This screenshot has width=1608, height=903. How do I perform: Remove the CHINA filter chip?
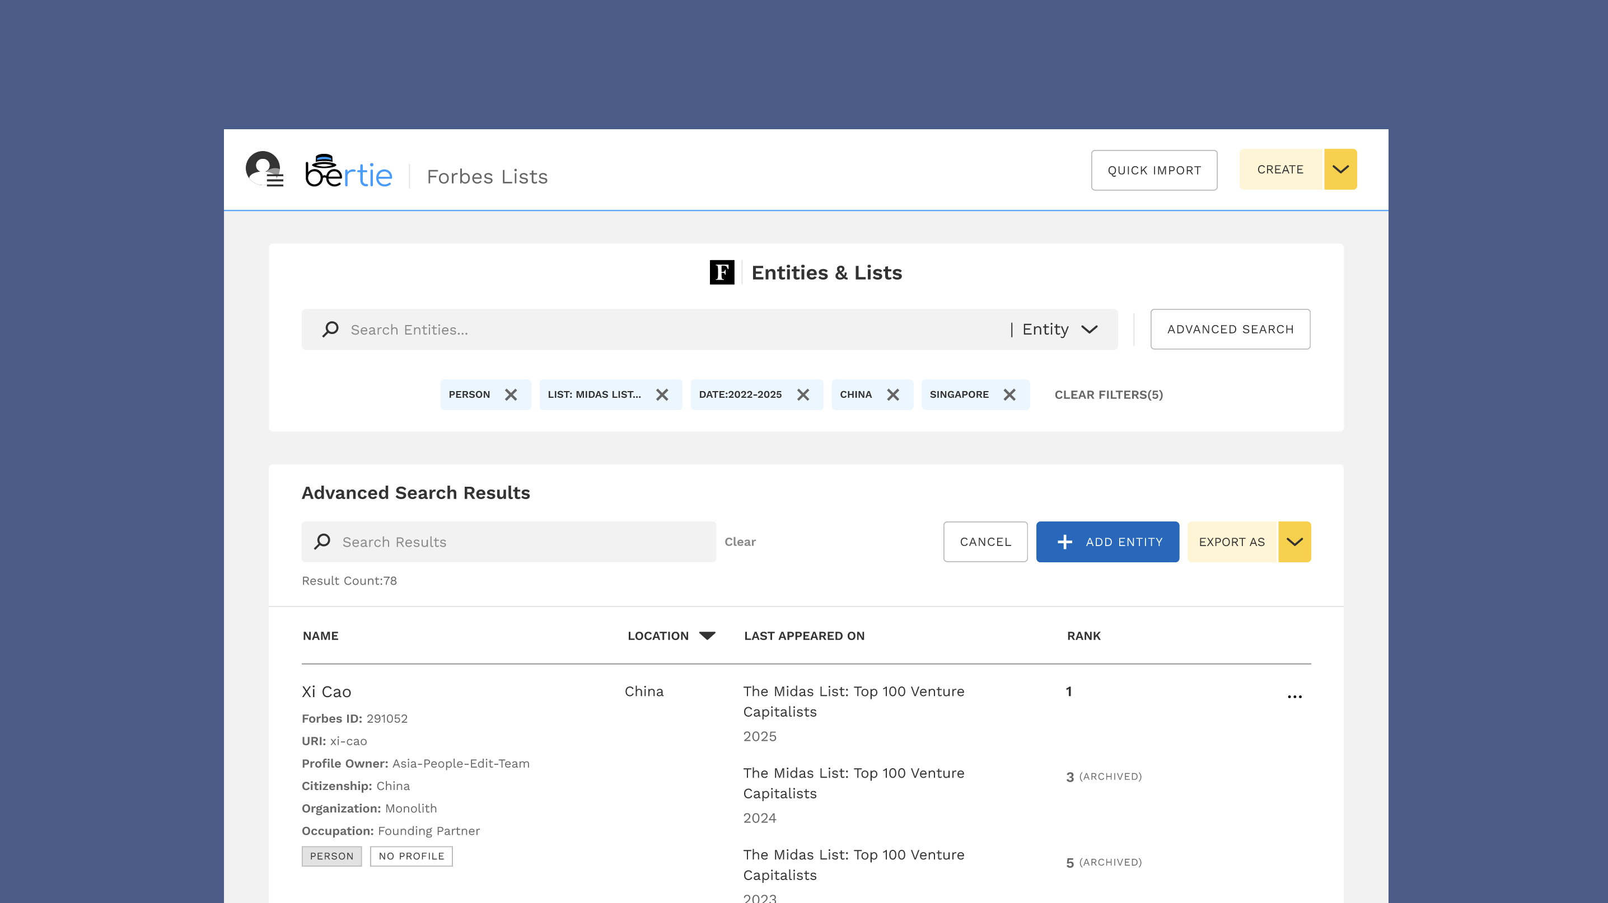tap(892, 395)
